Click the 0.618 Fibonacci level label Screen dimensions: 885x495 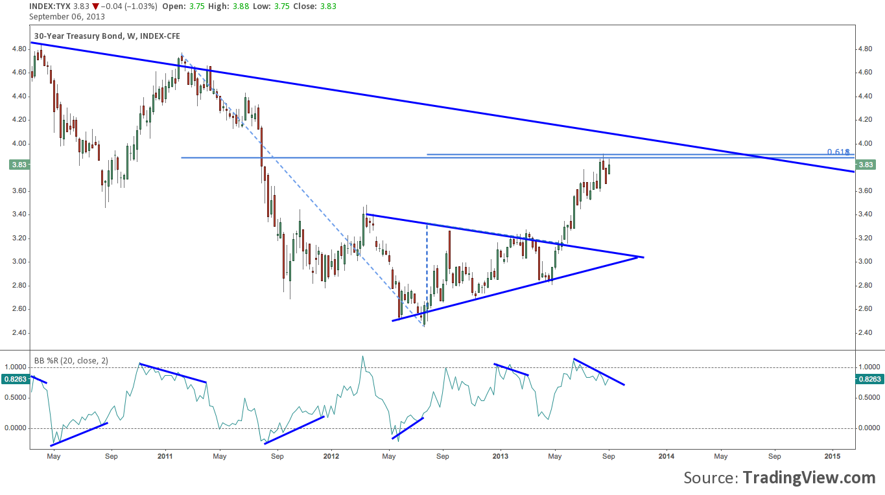pos(838,152)
